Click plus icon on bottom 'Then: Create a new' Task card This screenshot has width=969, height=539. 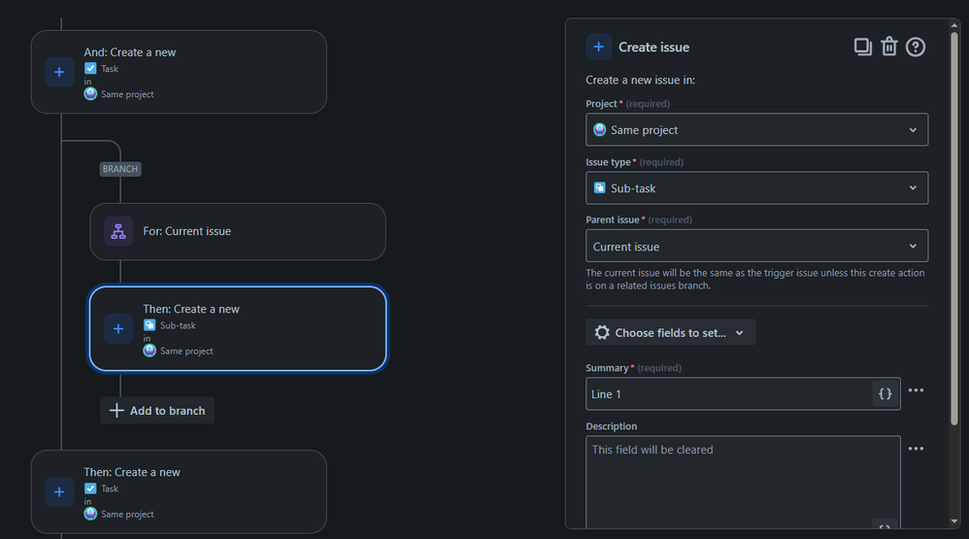pyautogui.click(x=59, y=492)
